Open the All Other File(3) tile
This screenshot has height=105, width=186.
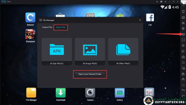click(123, 51)
